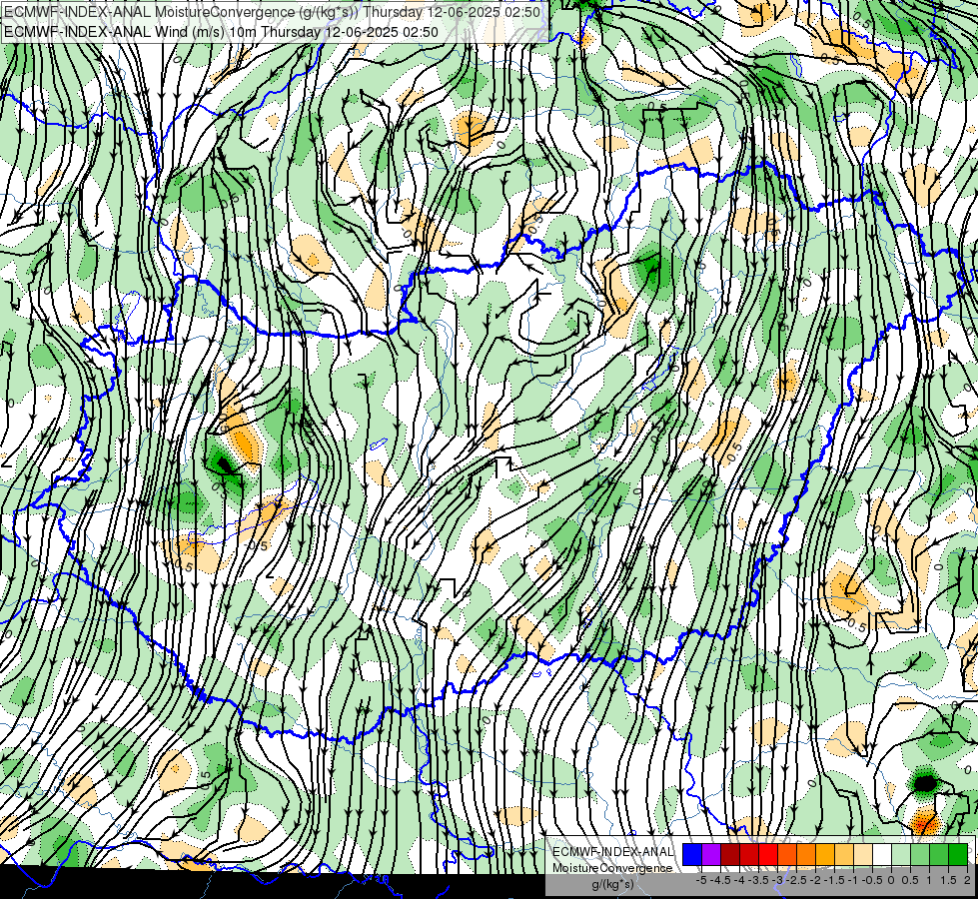The height and width of the screenshot is (899, 978).
Task: Select the bright red swatch ending at -3
Action: (768, 855)
